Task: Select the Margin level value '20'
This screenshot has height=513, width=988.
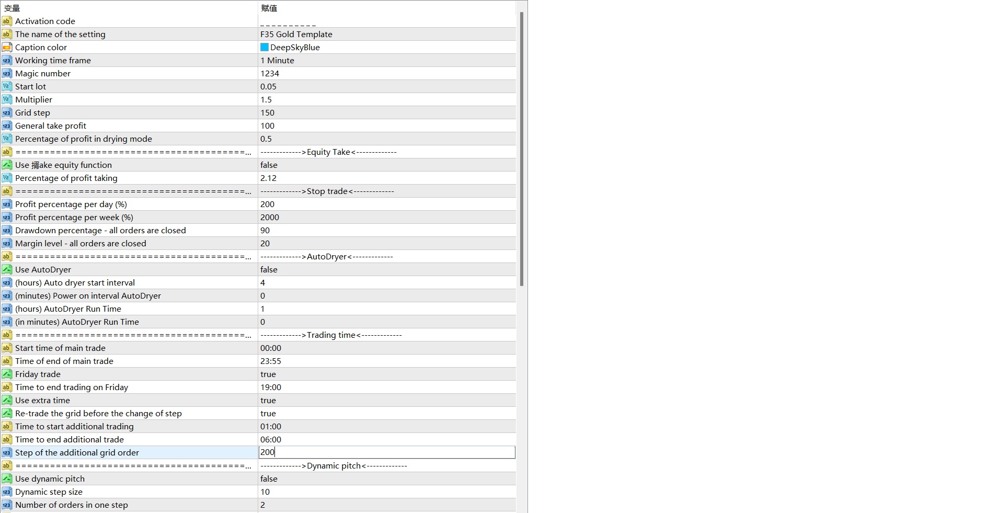Action: point(265,243)
